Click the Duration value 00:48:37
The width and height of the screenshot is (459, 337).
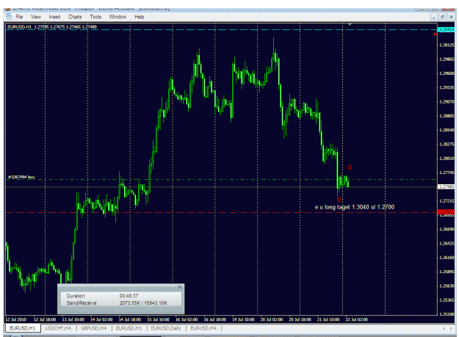click(129, 296)
